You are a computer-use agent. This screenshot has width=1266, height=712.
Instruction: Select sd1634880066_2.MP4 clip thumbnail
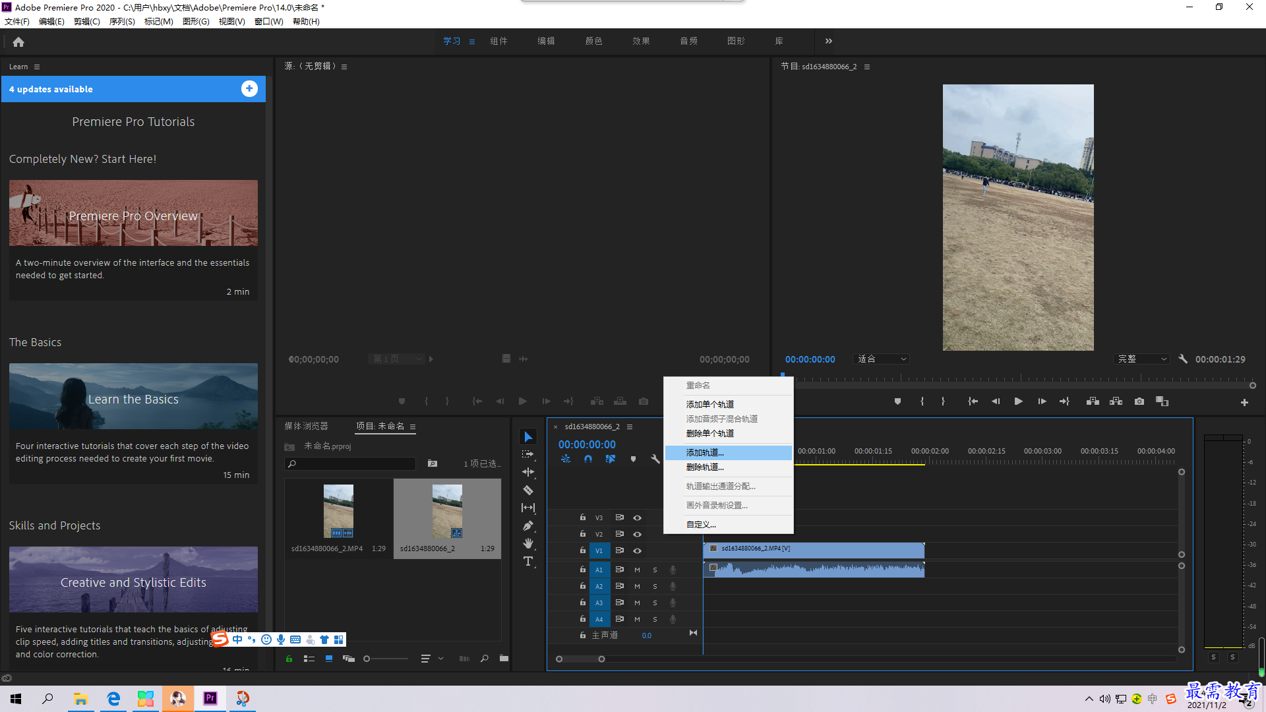pyautogui.click(x=338, y=512)
